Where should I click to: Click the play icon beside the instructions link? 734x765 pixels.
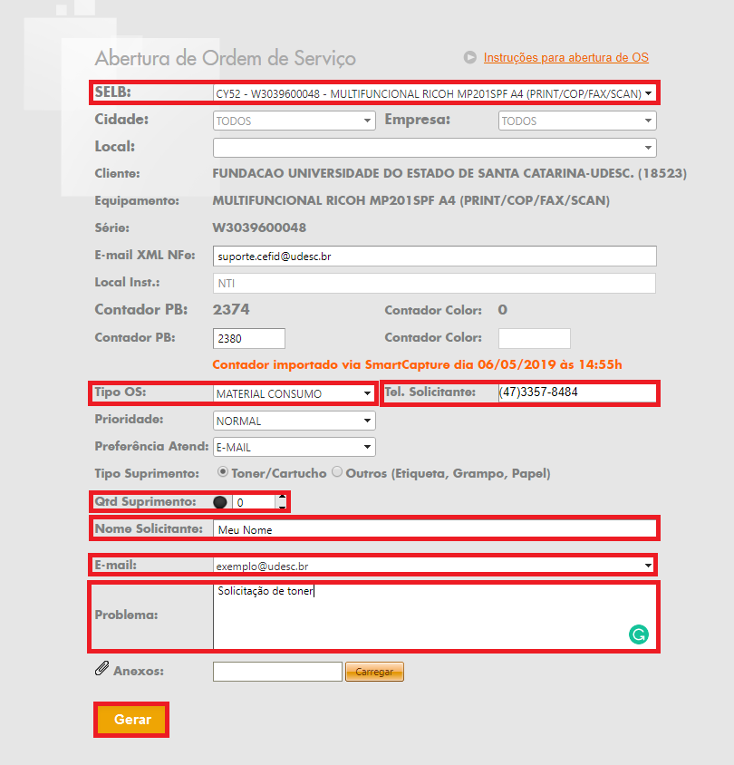pyautogui.click(x=469, y=57)
